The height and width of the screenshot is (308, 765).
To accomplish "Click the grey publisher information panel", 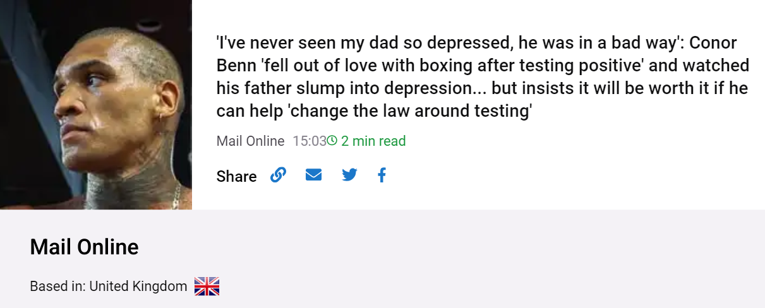I will [382, 259].
